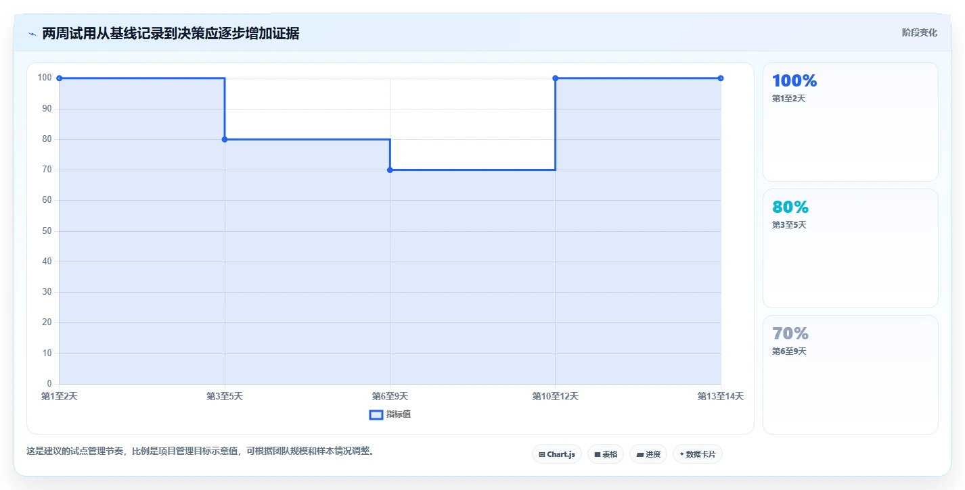This screenshot has height=490, width=965.
Task: Click the data point at 第6至9天 (70)
Action: 390,170
